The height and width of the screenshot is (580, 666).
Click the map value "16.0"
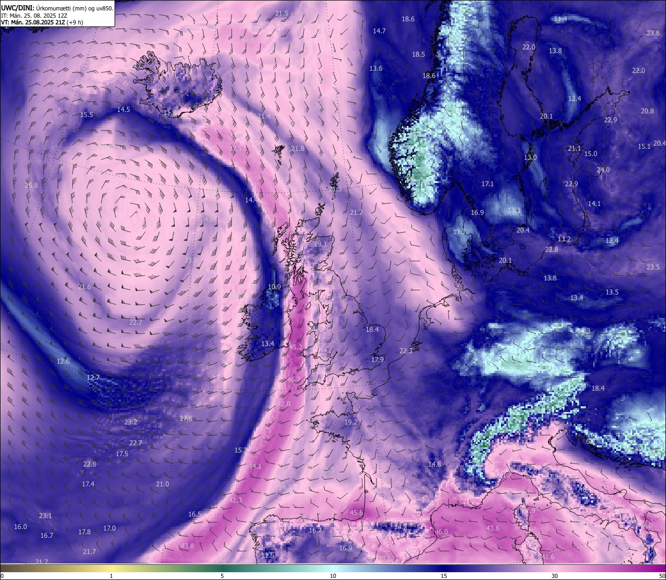coord(20,526)
